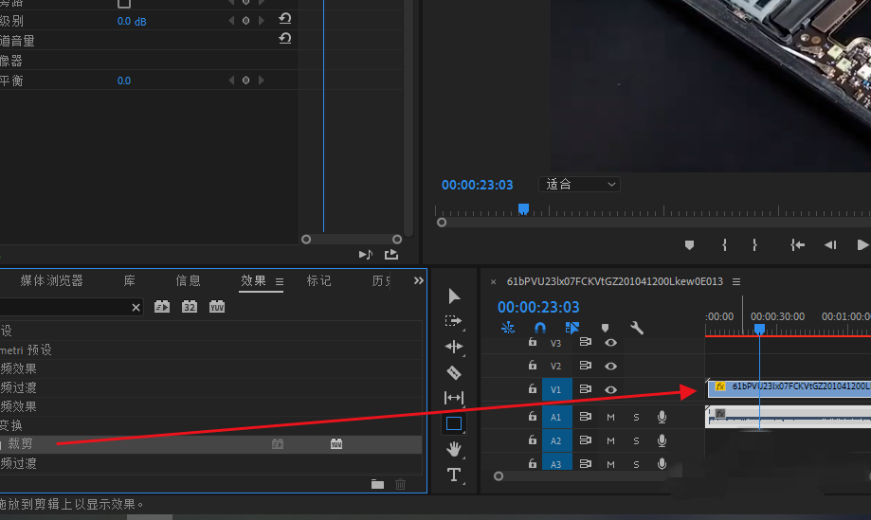Select the Ripple Edit tool
The image size is (871, 520).
point(453,347)
